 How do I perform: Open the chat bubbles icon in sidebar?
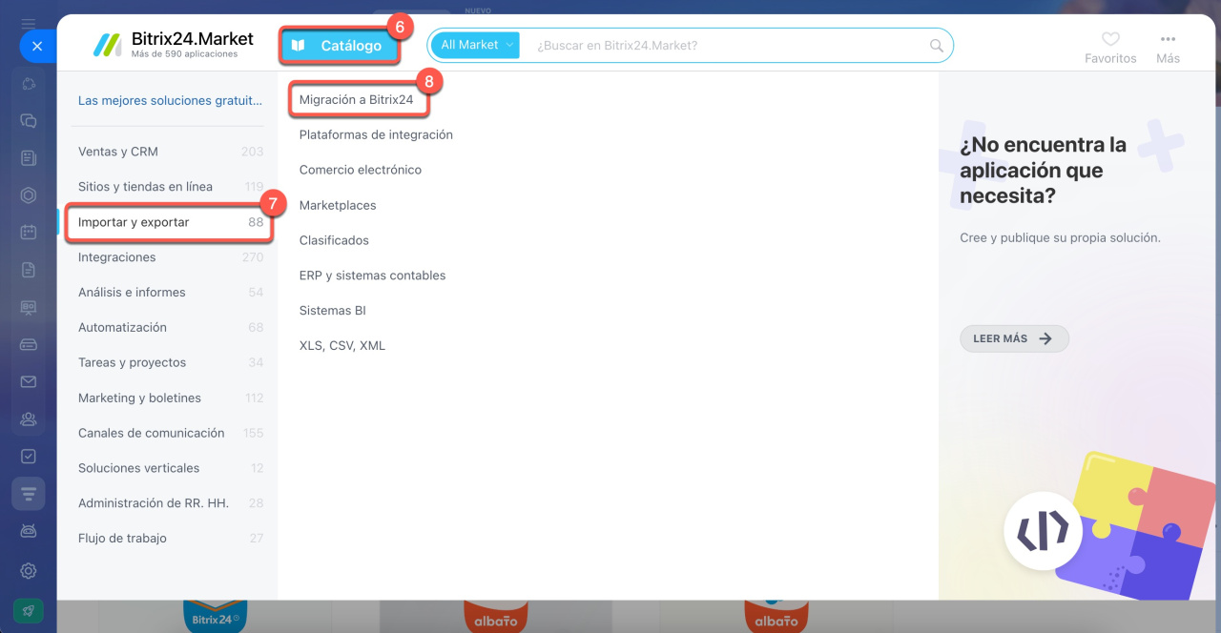[x=29, y=121]
